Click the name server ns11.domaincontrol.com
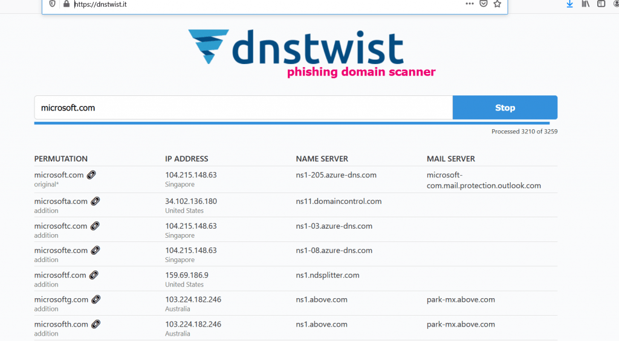This screenshot has width=619, height=341. pos(339,201)
